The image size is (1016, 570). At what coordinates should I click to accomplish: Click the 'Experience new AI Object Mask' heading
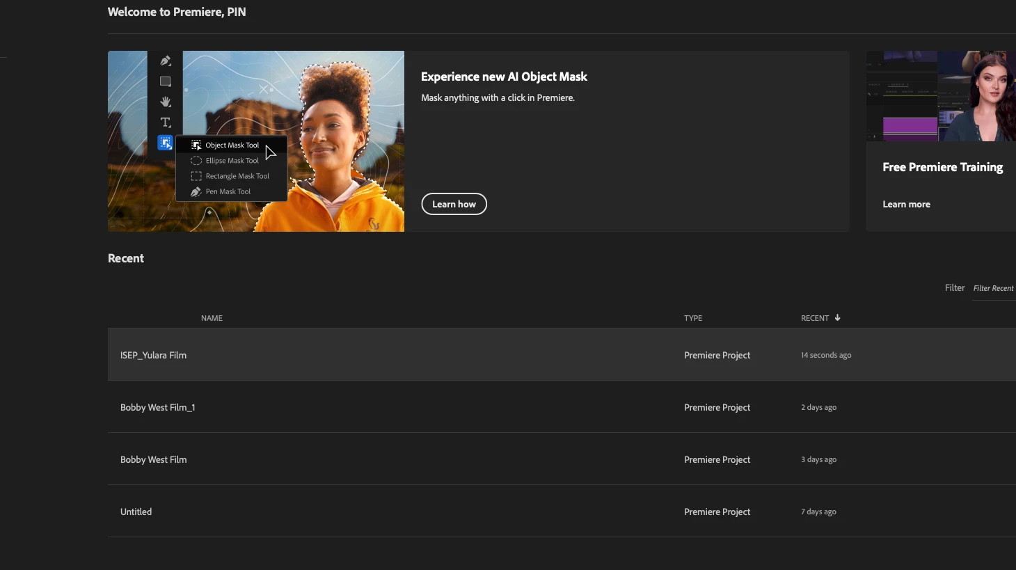coord(504,77)
